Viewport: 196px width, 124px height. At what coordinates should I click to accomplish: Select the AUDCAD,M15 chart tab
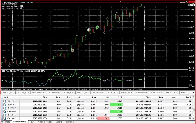click(83, 93)
